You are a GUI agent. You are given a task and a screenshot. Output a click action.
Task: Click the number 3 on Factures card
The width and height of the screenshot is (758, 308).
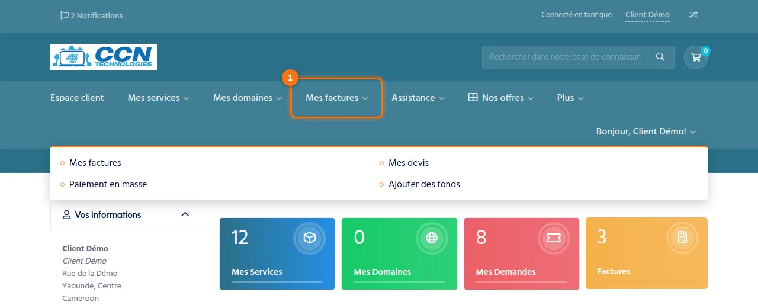pyautogui.click(x=602, y=236)
